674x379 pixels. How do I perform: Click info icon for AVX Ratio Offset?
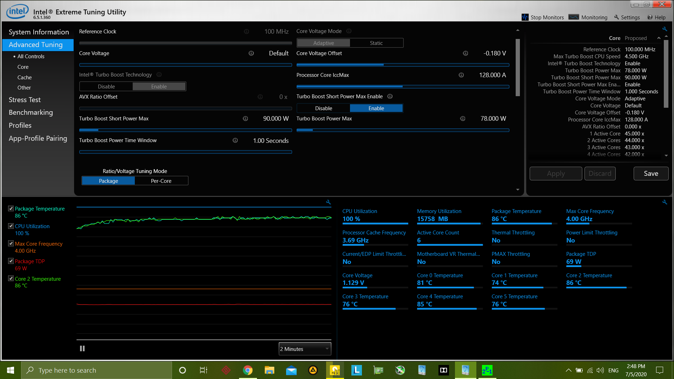pos(260,97)
